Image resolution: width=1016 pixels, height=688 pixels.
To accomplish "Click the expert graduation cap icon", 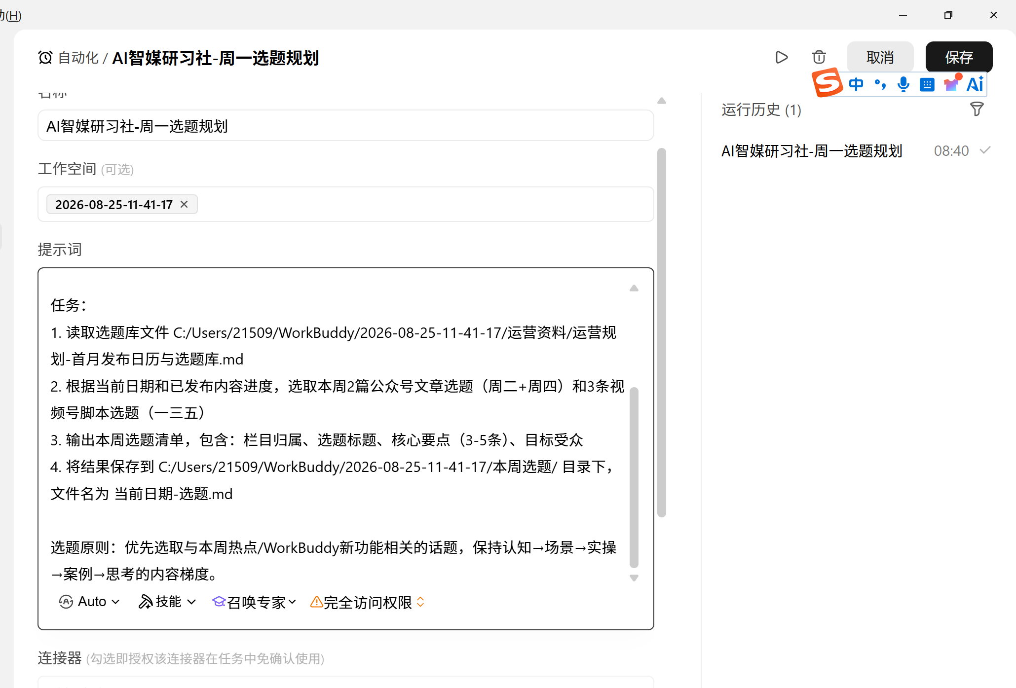I will pos(219,601).
